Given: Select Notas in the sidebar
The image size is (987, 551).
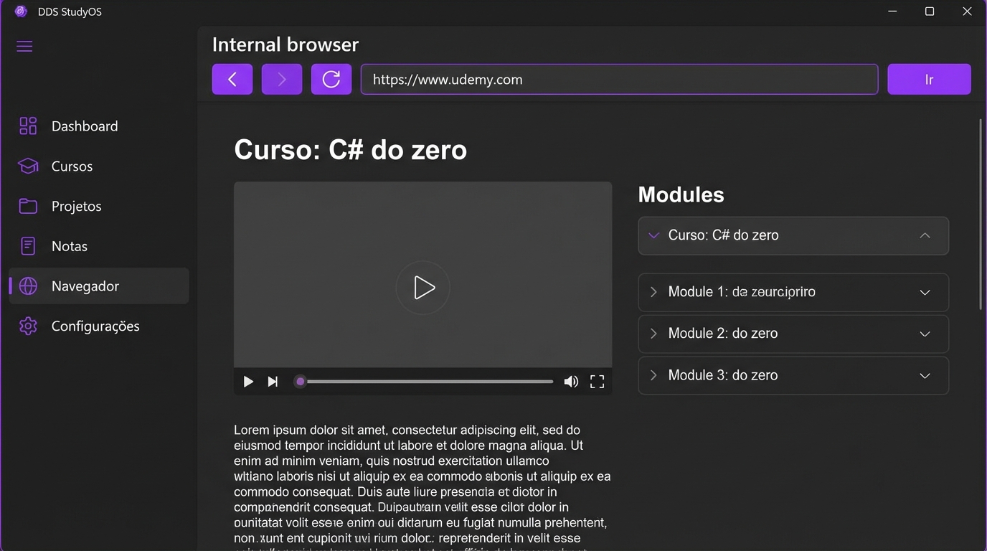Looking at the screenshot, I should point(70,246).
